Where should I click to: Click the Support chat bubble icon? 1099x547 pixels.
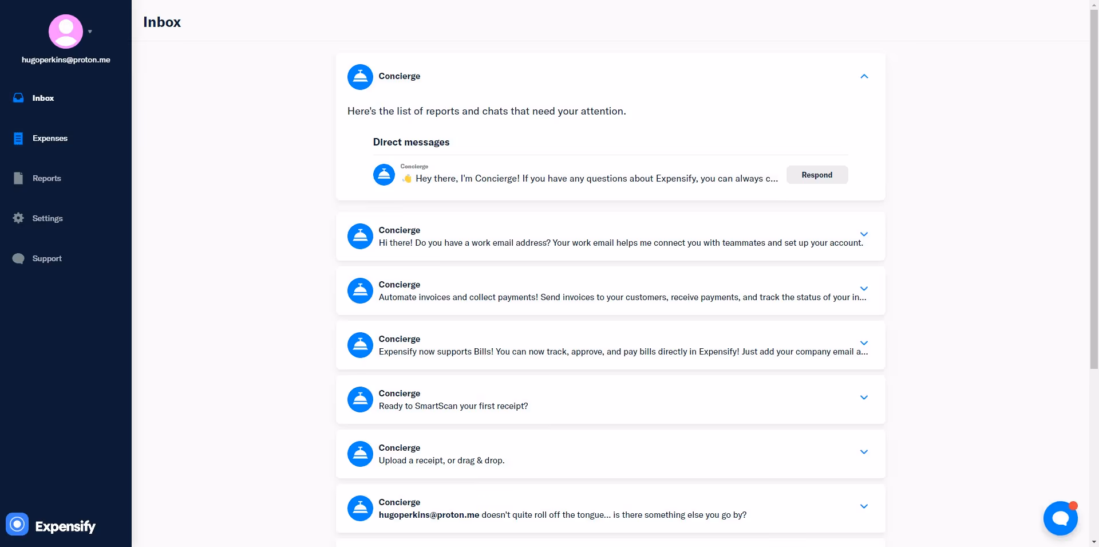click(18, 258)
